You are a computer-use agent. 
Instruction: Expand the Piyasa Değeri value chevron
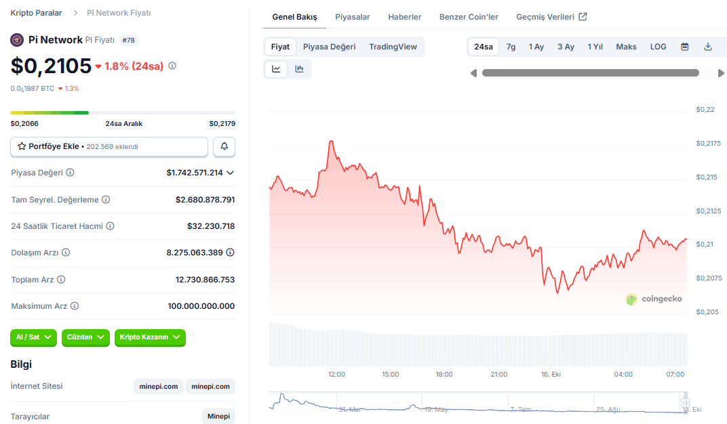231,173
